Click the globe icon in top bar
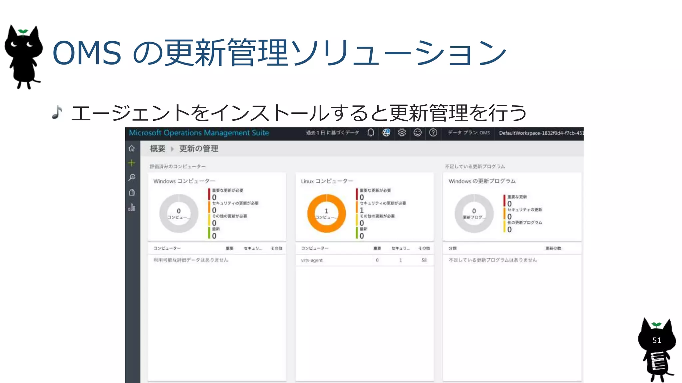Screen dimensions: 682x383 point(386,133)
